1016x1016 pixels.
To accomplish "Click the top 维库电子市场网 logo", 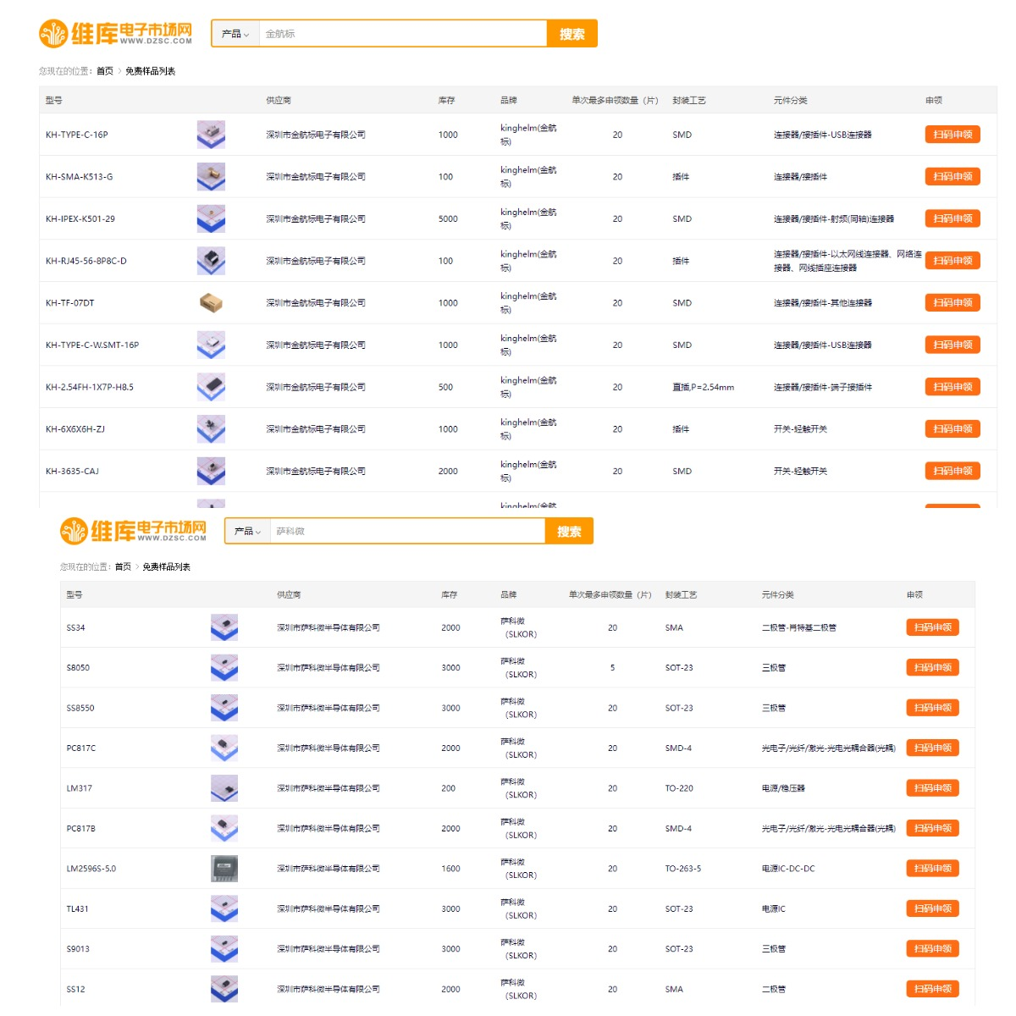I will click(115, 34).
